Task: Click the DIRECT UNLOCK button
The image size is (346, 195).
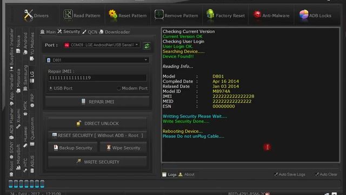Action: [97, 123]
